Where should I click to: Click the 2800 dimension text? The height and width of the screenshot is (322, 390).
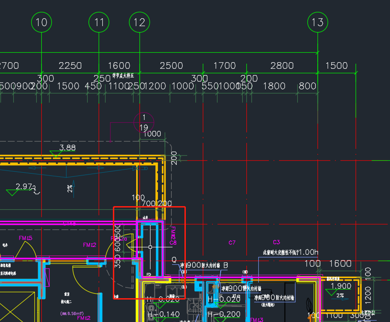[282, 66]
